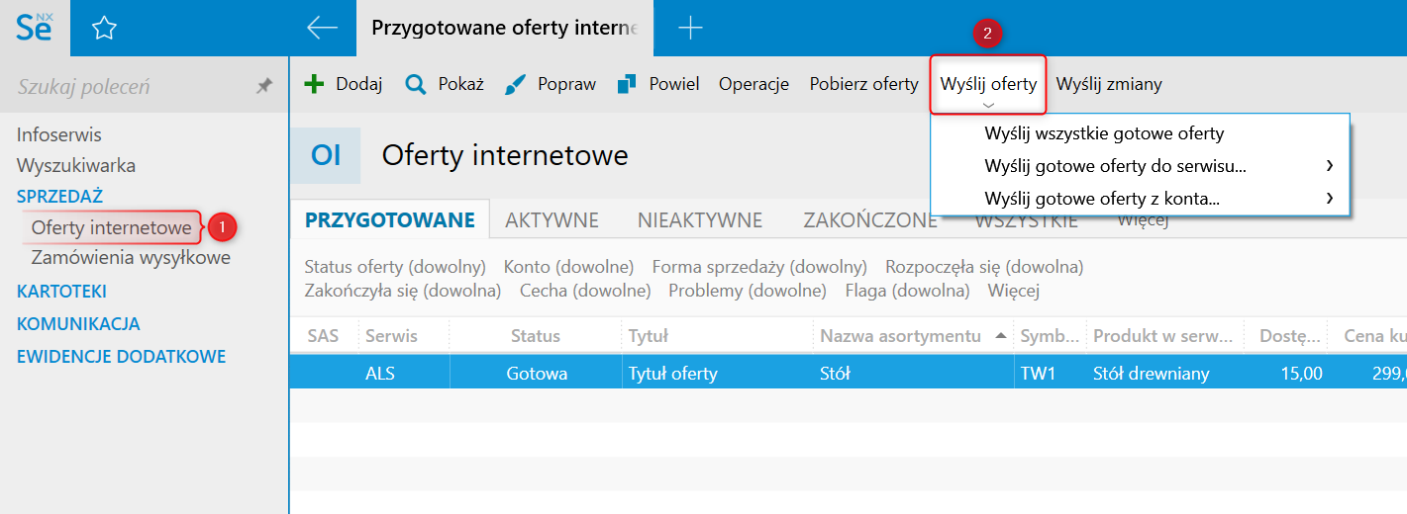Click Pobierz oferty in the toolbar
The image size is (1407, 514).
(864, 84)
